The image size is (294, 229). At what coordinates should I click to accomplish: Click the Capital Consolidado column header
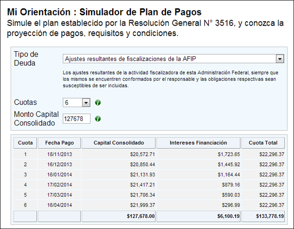[x=119, y=143]
